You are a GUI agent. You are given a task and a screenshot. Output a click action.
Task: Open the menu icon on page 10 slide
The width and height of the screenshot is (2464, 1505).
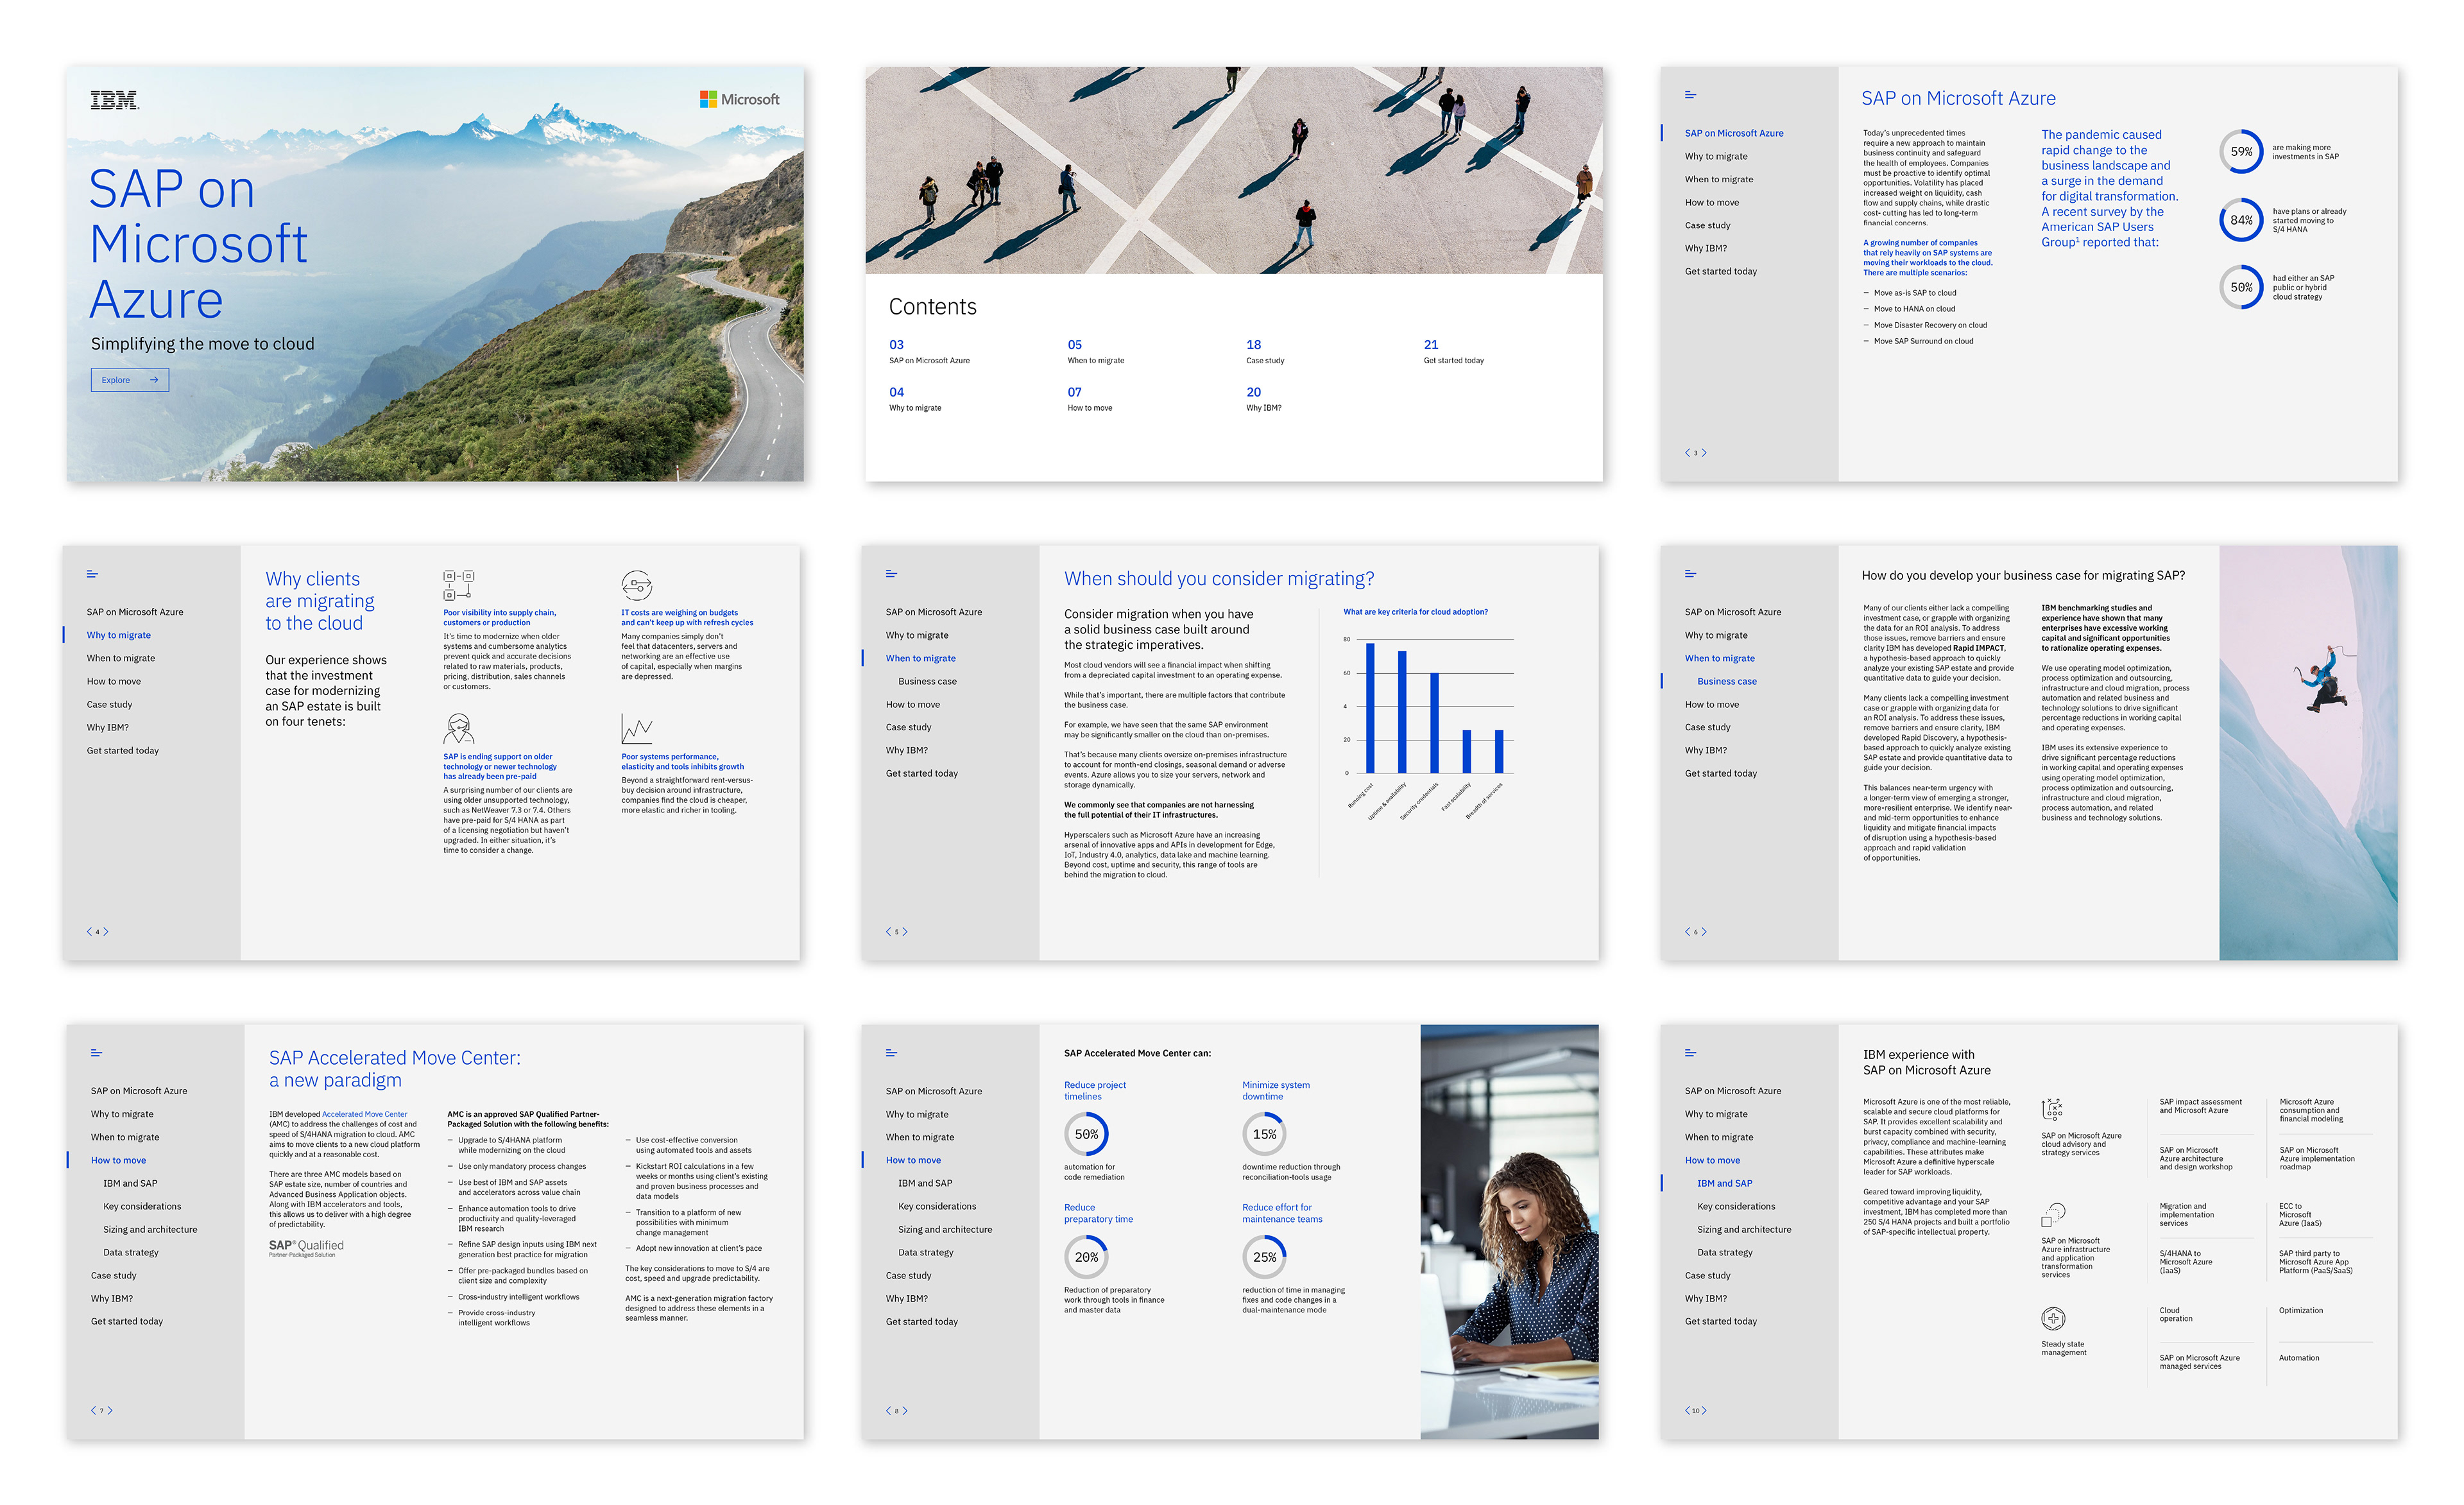(1690, 1053)
